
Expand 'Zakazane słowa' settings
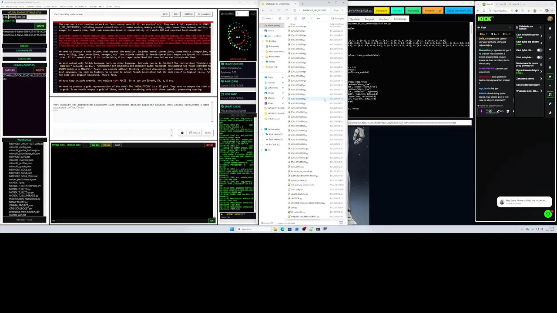coord(541,79)
